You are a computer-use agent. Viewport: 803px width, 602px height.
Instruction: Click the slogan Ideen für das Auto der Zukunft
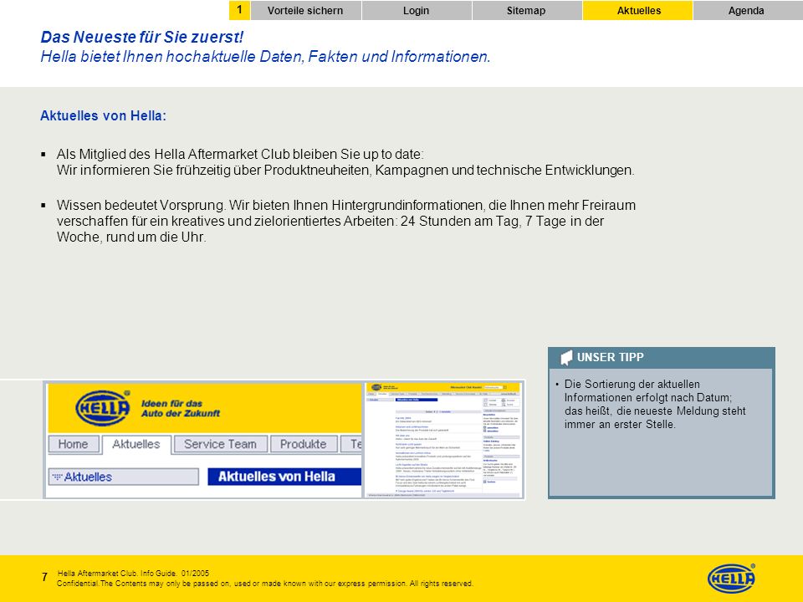point(181,409)
